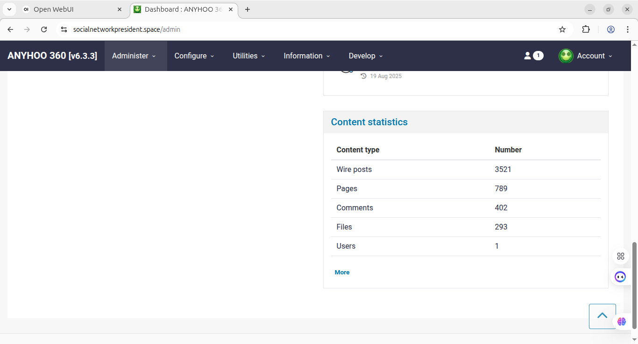
Task: Click the ANYHOO 360 site title
Action: [52, 56]
